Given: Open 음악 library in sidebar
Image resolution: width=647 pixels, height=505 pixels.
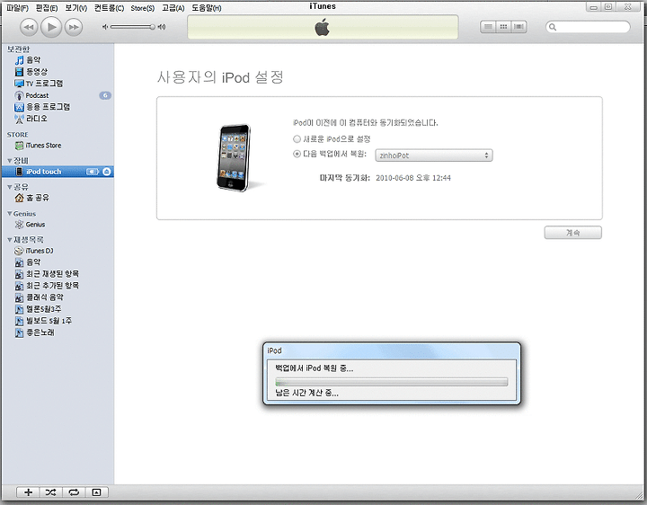Looking at the screenshot, I should coord(58,60).
